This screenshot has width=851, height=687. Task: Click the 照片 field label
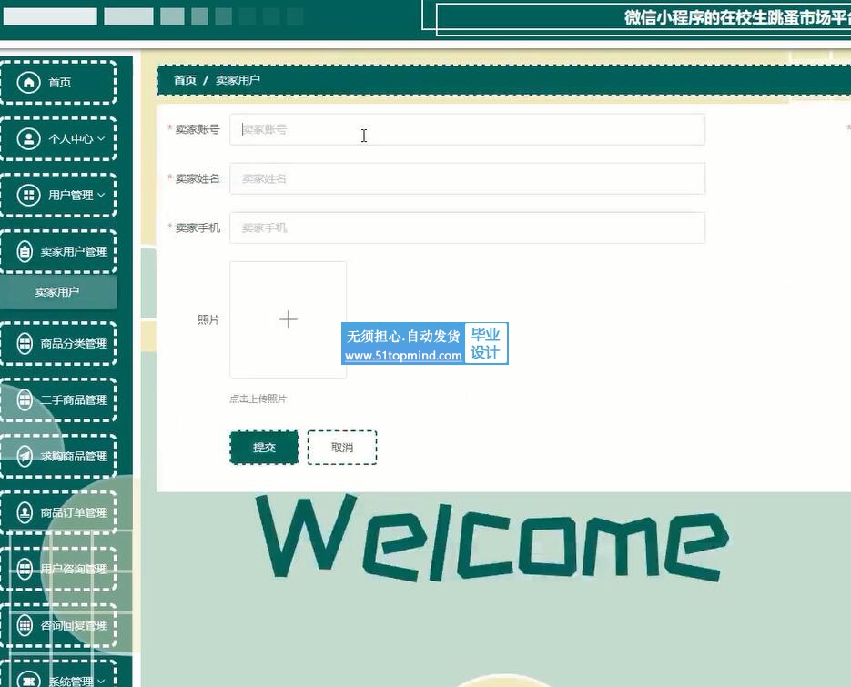(208, 320)
